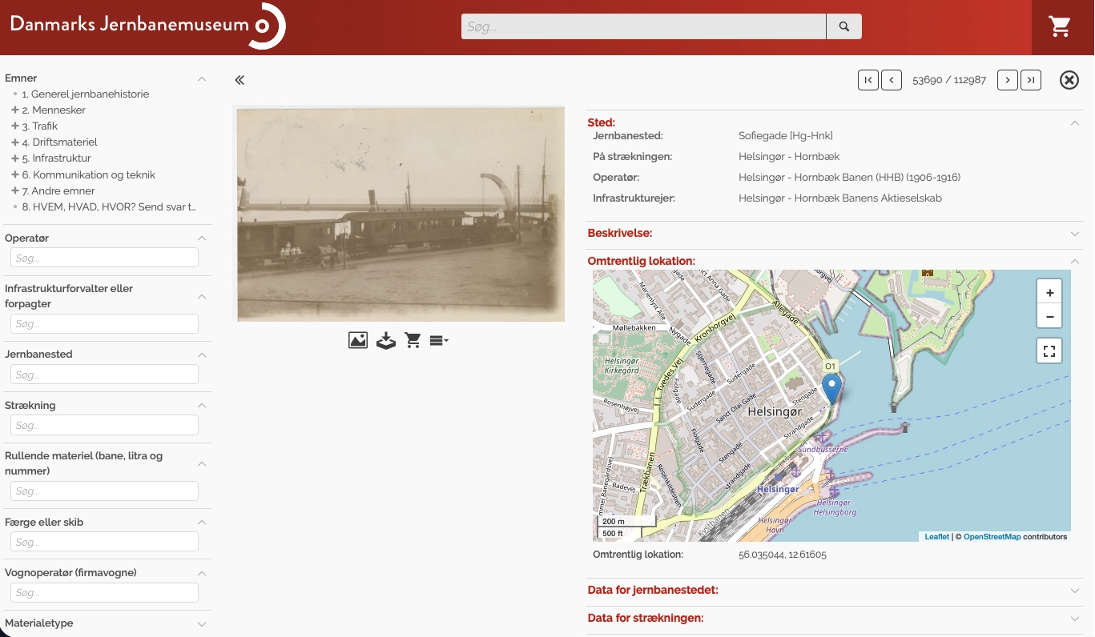
Task: Zoom out on the map
Action: (x=1049, y=317)
